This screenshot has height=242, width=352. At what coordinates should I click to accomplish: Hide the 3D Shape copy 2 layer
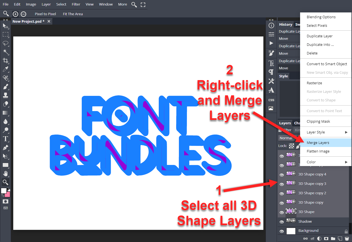point(282,194)
